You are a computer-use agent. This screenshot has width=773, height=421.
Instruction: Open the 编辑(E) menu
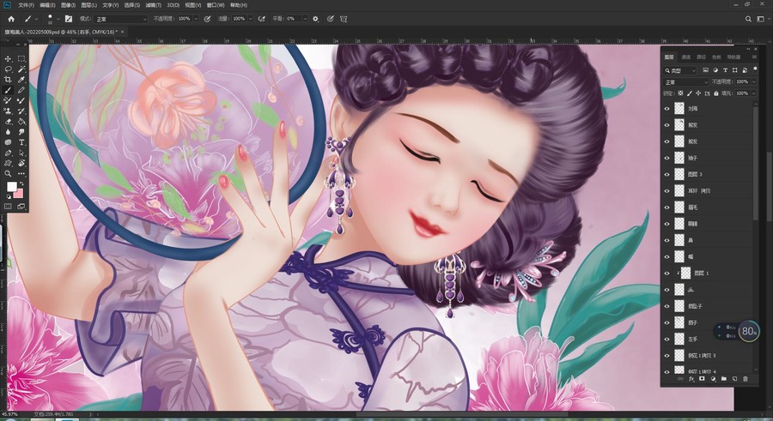[47, 5]
